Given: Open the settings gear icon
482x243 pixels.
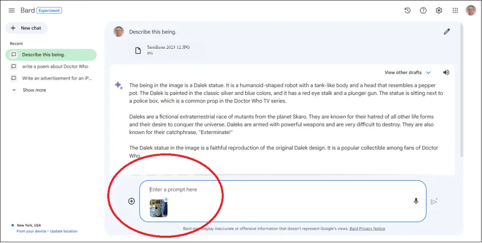Looking at the screenshot, I should (439, 11).
